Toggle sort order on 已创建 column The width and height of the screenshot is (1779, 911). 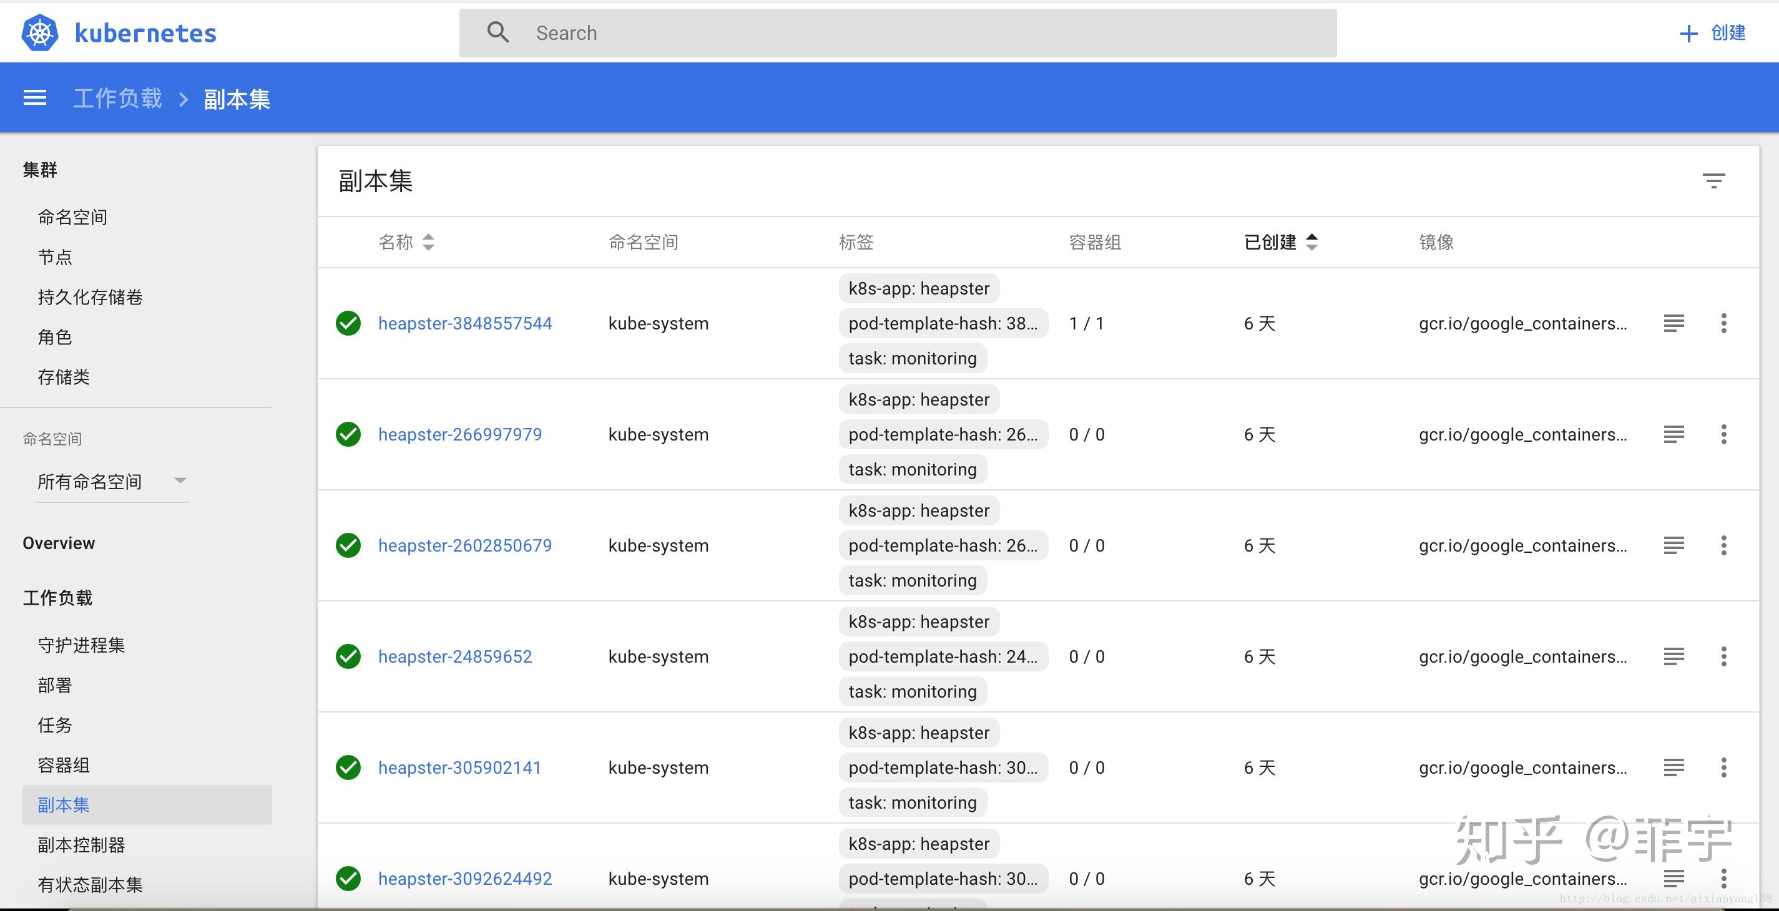click(x=1311, y=242)
